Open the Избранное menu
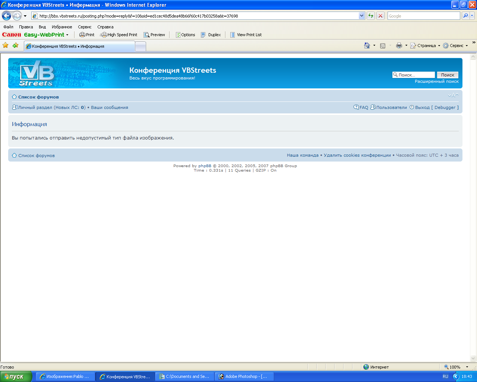The image size is (477, 382). click(x=62, y=27)
